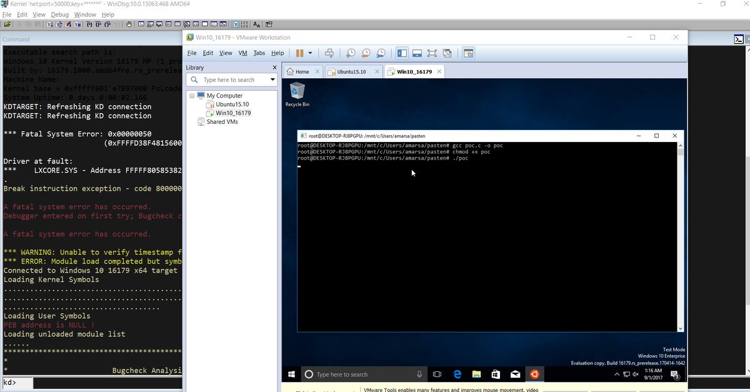Toggle the VMware library sidebar view
The image size is (750, 392).
402,53
